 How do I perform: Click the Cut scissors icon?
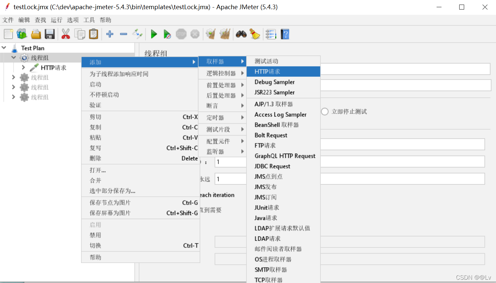(66, 34)
